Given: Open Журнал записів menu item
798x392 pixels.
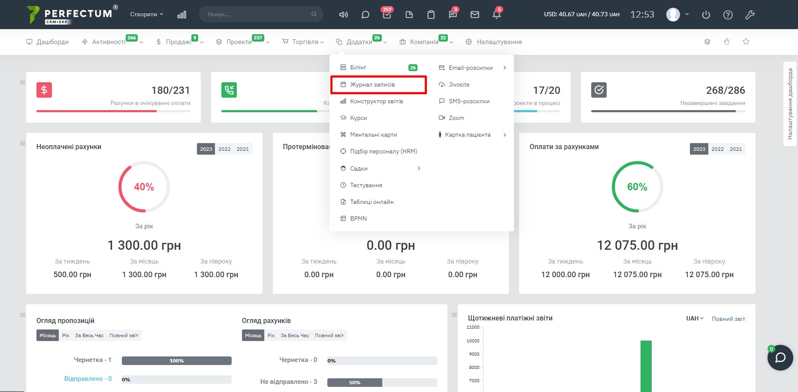Looking at the screenshot, I should pyautogui.click(x=372, y=84).
